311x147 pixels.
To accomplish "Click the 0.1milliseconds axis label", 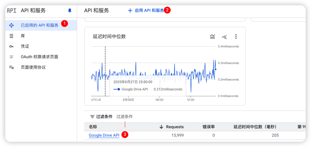I will pyautogui.click(x=228, y=96).
